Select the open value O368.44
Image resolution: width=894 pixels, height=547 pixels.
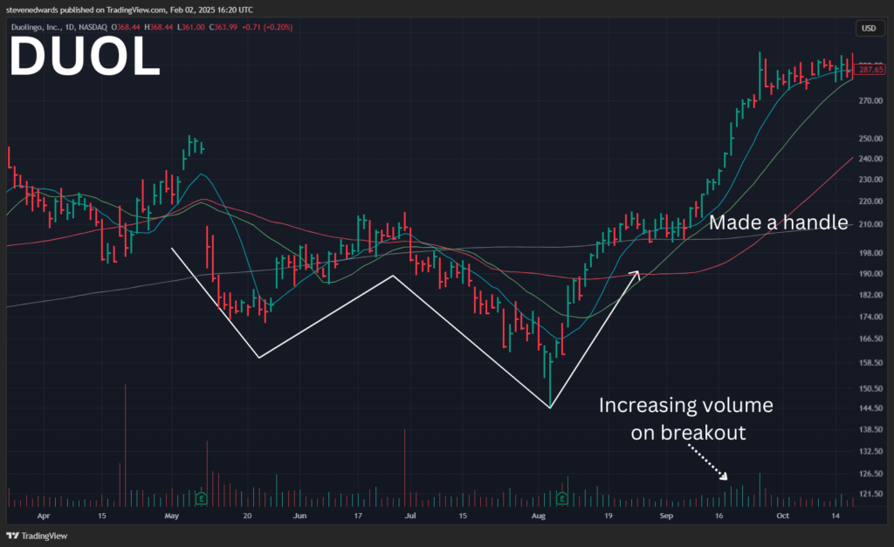point(126,27)
